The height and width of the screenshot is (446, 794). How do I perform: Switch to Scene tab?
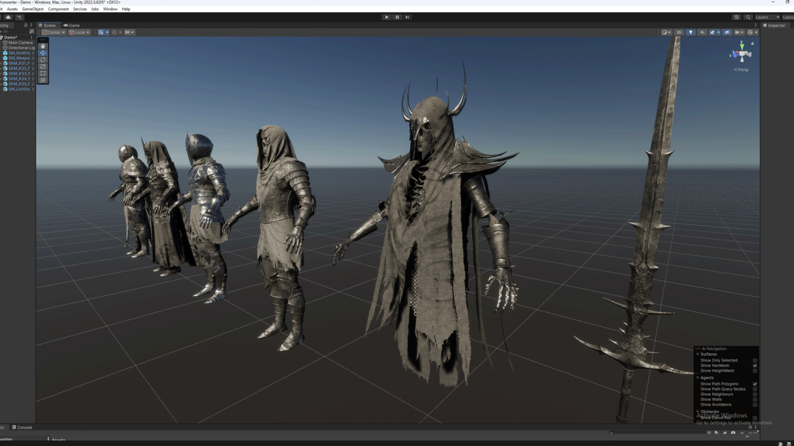(x=47, y=25)
